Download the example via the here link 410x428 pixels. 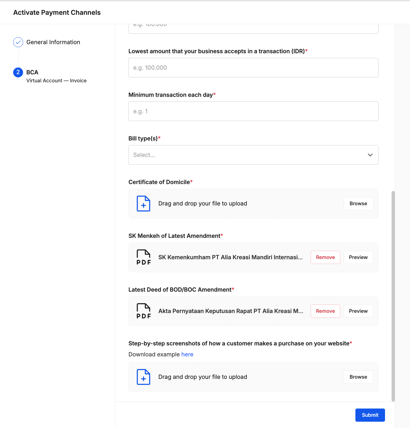(187, 354)
